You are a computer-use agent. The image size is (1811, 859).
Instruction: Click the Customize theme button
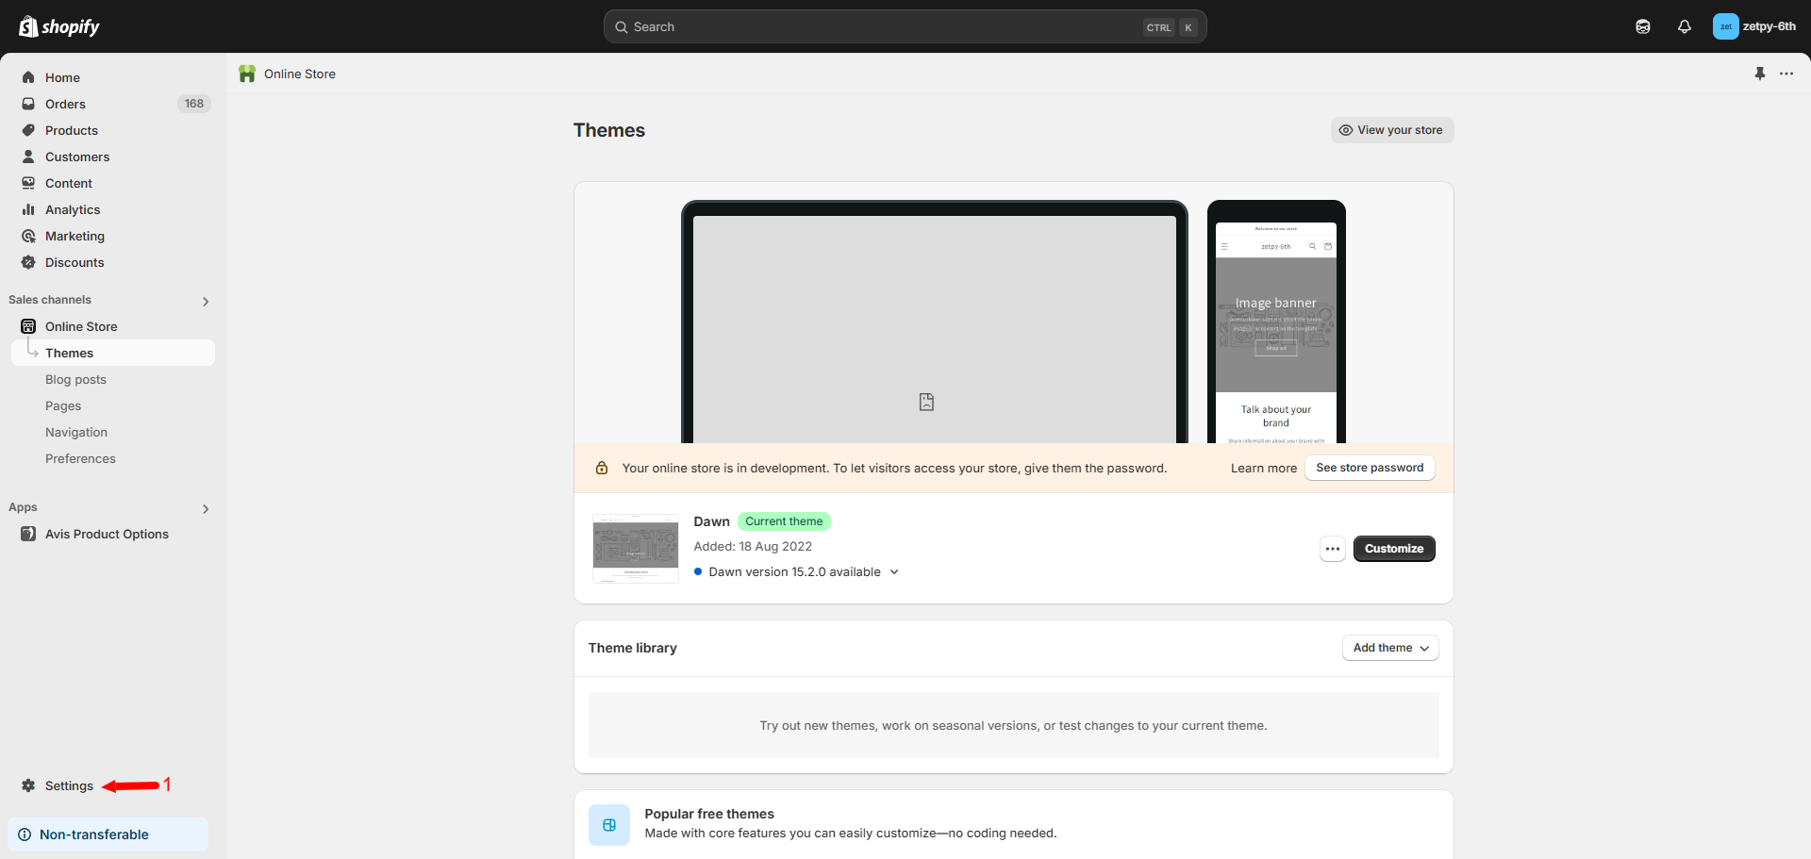coord(1393,549)
